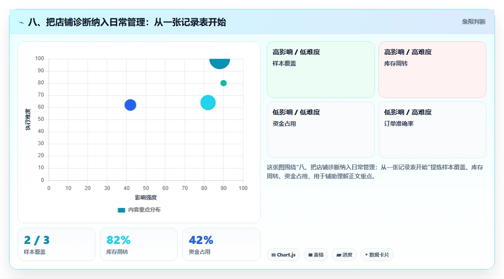Click the page heading 八、把店铺诊断纳入日常管理
Viewport: 504px width, 279px height.
coord(127,22)
